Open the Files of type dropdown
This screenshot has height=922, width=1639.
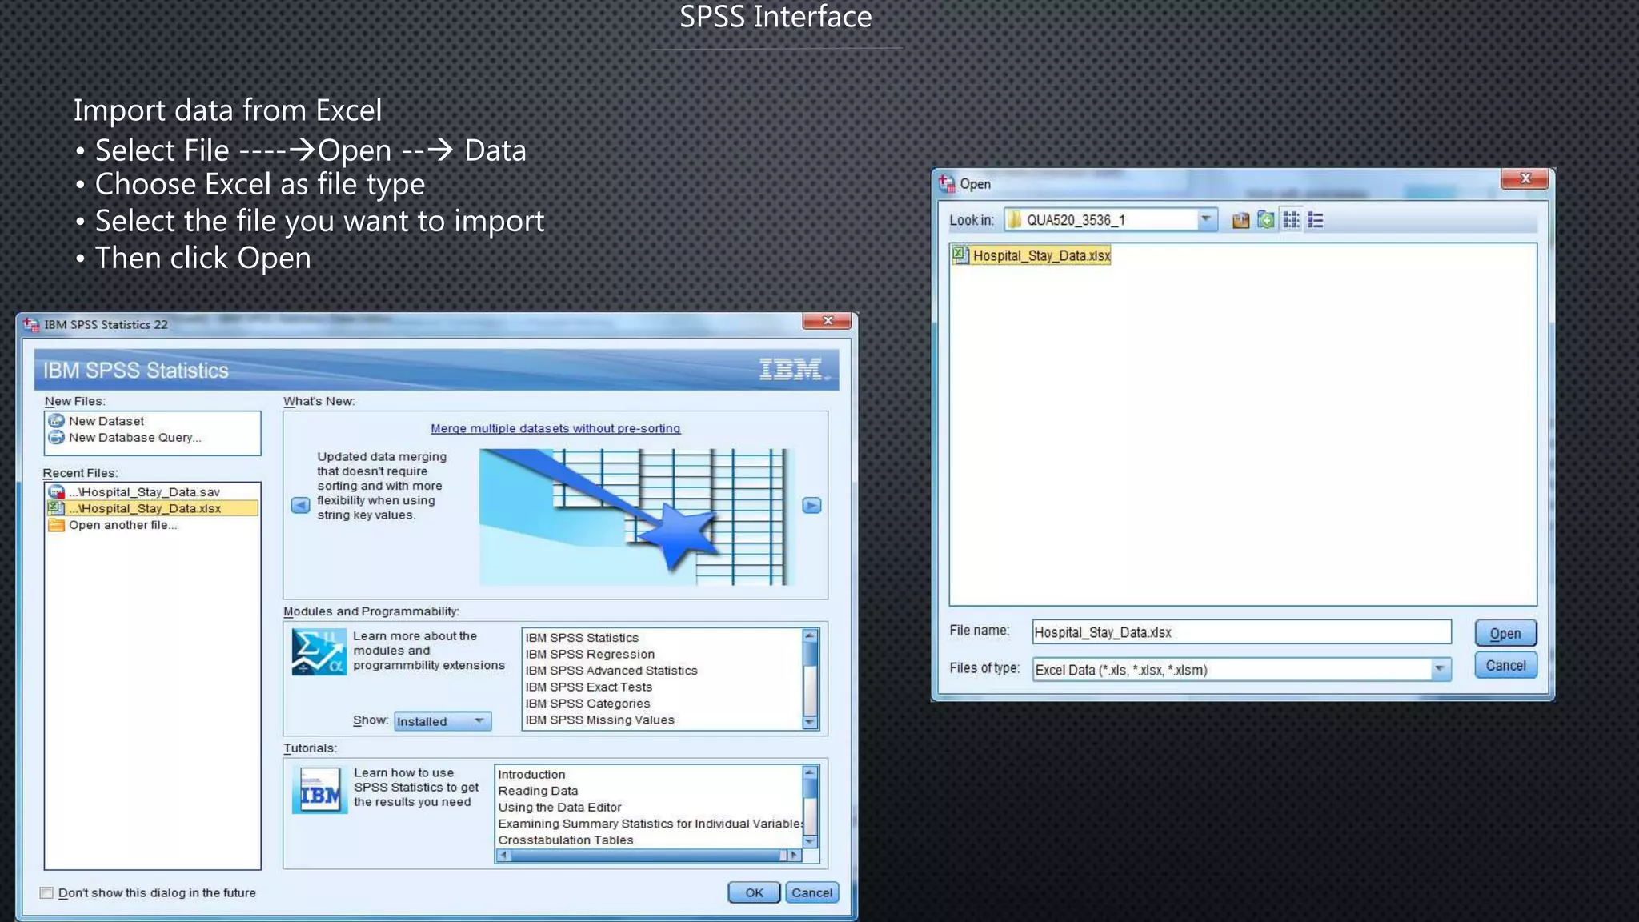point(1439,669)
